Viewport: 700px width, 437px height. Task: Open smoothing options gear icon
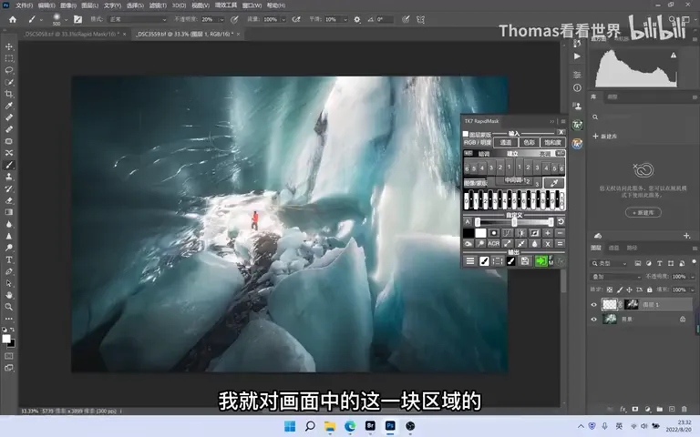point(357,20)
